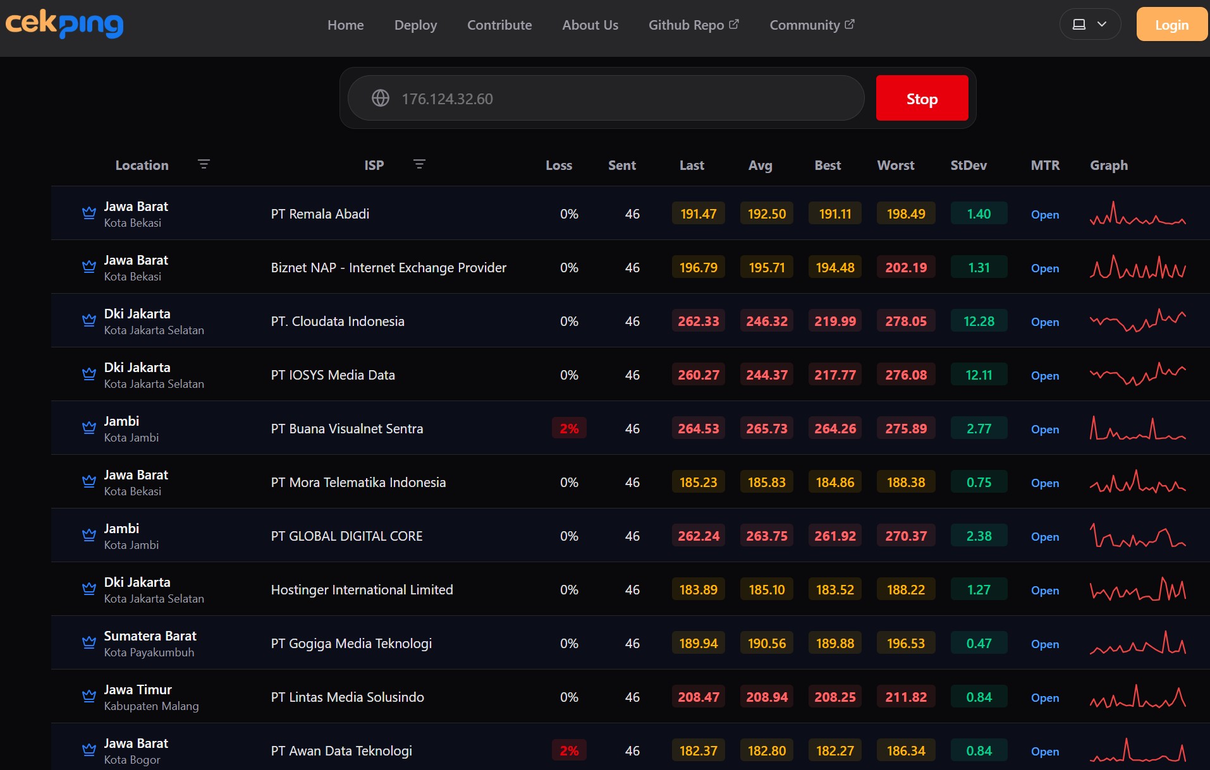
Task: Log in with the Login button
Action: point(1171,24)
